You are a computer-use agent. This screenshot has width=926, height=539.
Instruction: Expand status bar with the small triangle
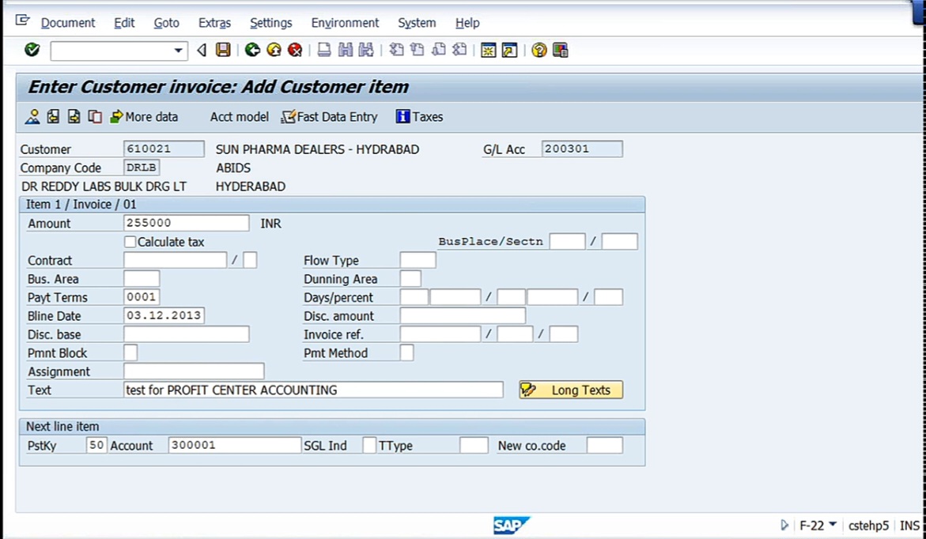click(x=784, y=525)
